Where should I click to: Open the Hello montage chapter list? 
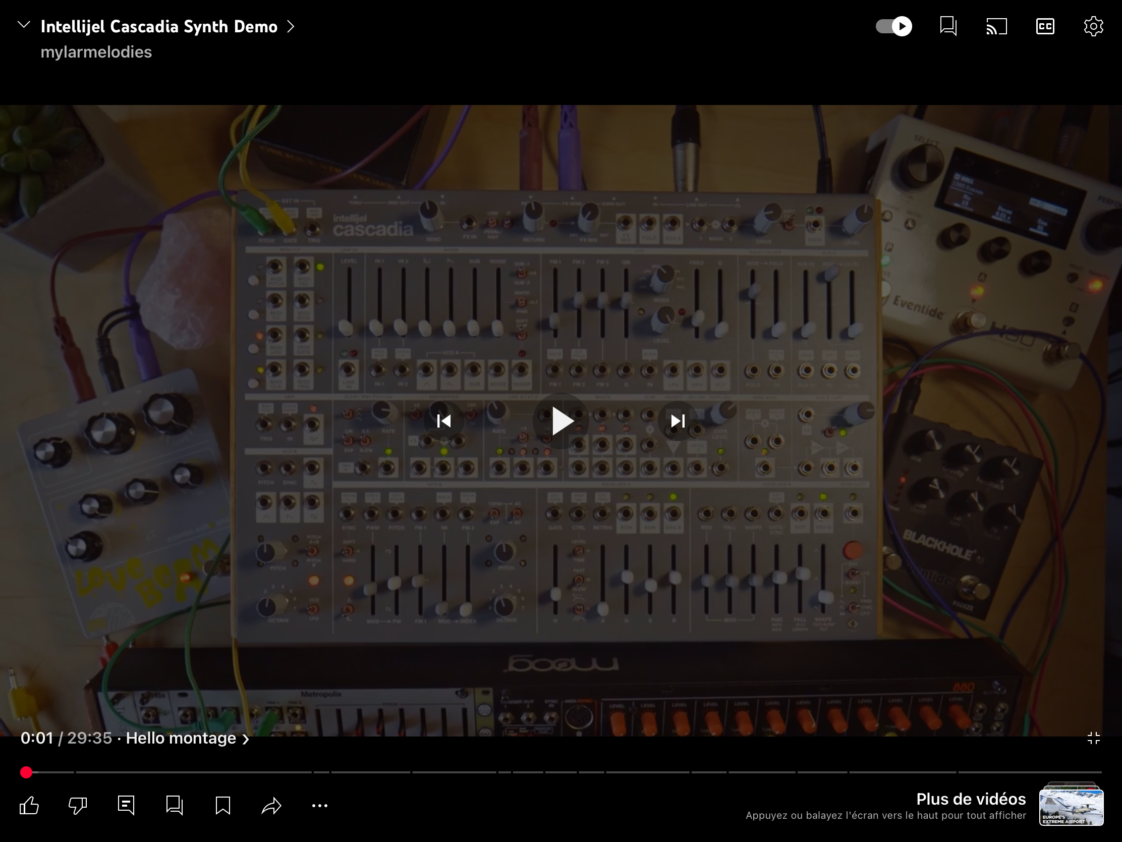click(x=187, y=738)
